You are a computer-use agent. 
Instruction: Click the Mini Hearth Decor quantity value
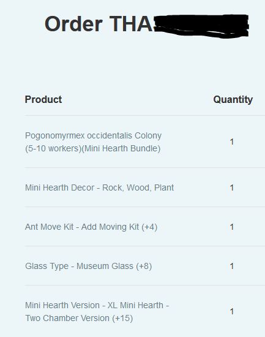(x=232, y=188)
